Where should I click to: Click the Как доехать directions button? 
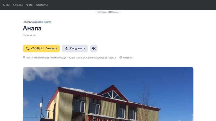[x=75, y=49]
